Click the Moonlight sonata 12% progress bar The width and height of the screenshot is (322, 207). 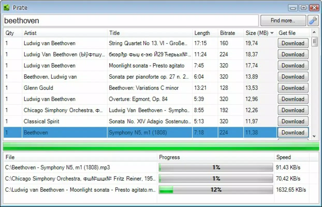coord(216,190)
